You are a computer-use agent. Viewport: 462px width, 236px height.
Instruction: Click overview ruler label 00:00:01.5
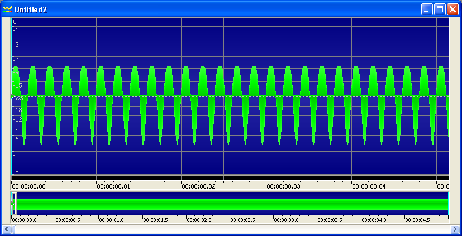point(155,220)
